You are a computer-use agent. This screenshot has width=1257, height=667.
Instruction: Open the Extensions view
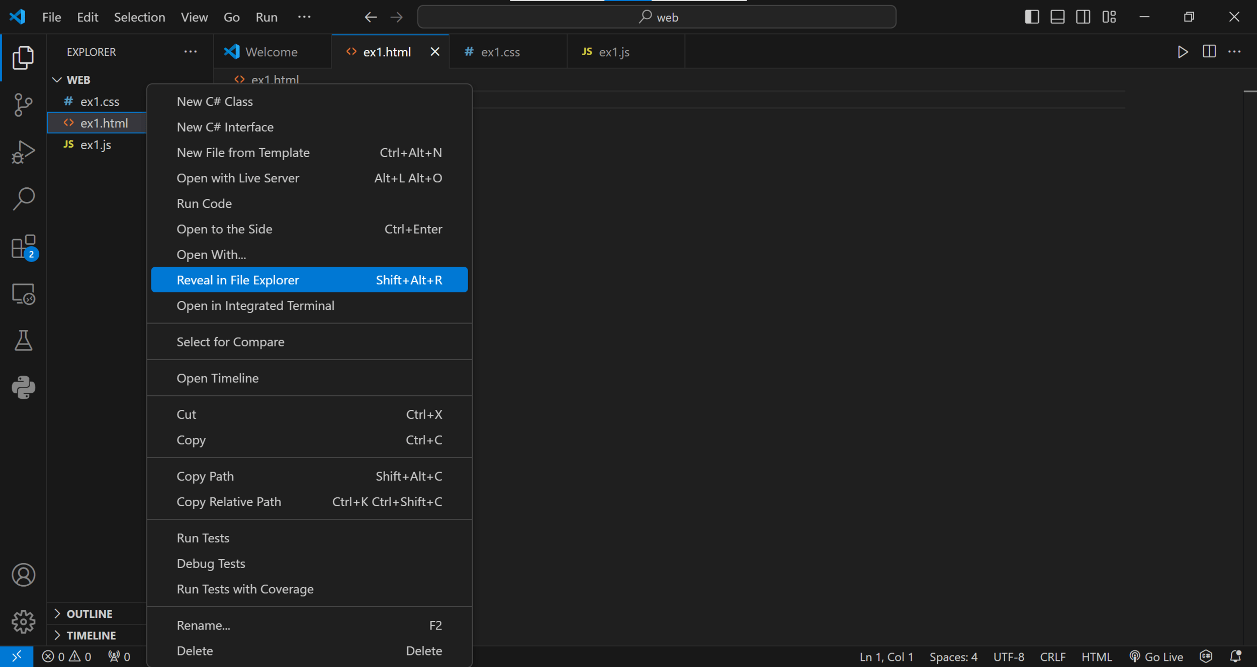point(23,247)
